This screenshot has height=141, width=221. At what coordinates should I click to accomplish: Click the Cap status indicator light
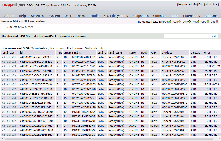179,22
